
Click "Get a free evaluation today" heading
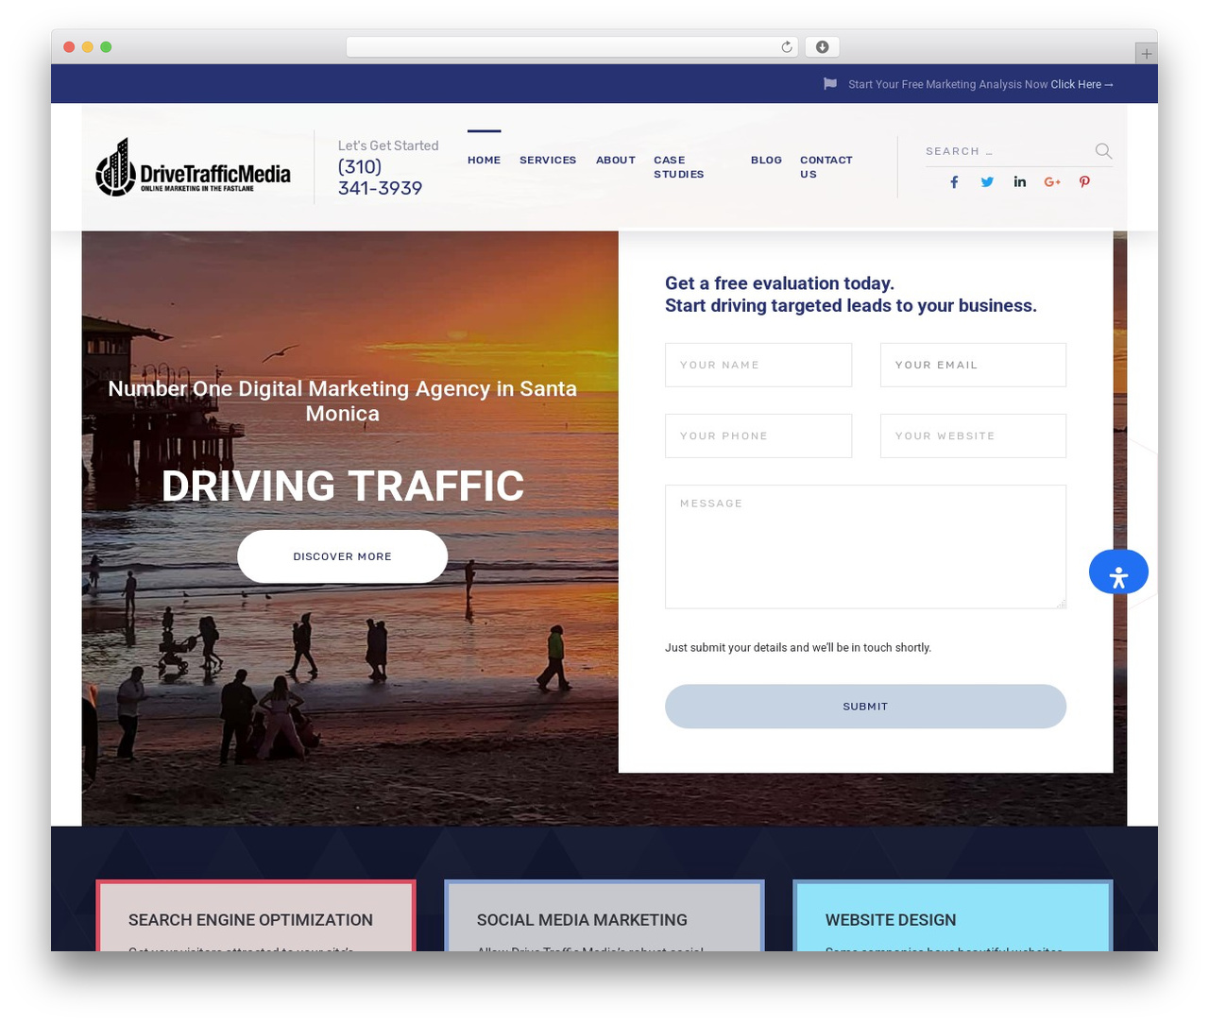(x=779, y=283)
